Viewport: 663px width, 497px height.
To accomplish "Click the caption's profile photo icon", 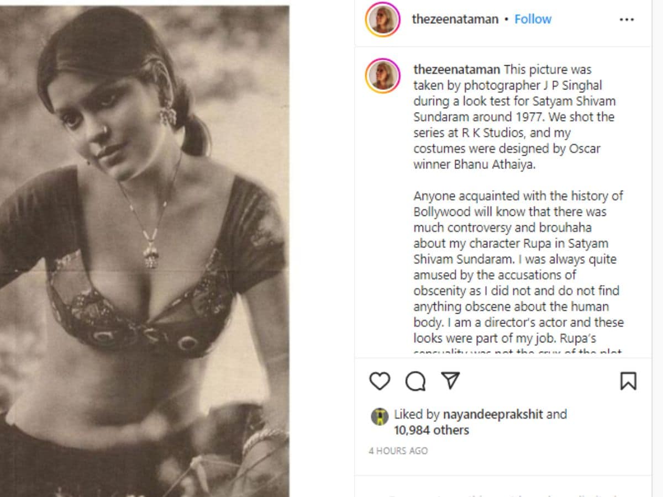I will (382, 76).
